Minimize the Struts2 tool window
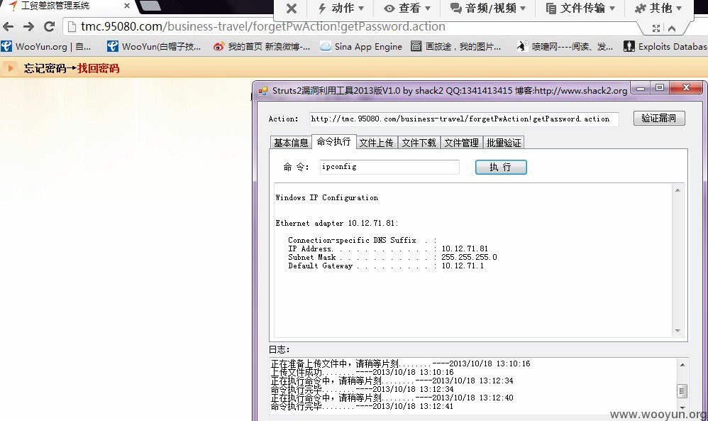The image size is (708, 421). (x=641, y=87)
